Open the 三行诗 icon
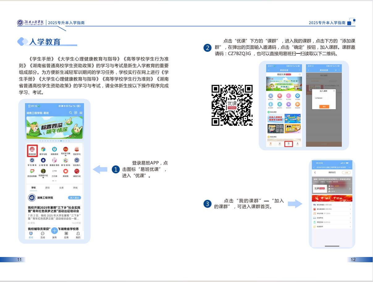 54,171
